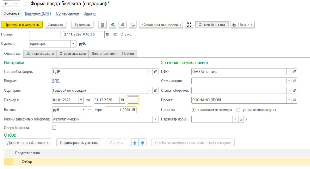Click the paperclip attached files icon
Viewport: 310px width, 169px height.
pos(123,25)
